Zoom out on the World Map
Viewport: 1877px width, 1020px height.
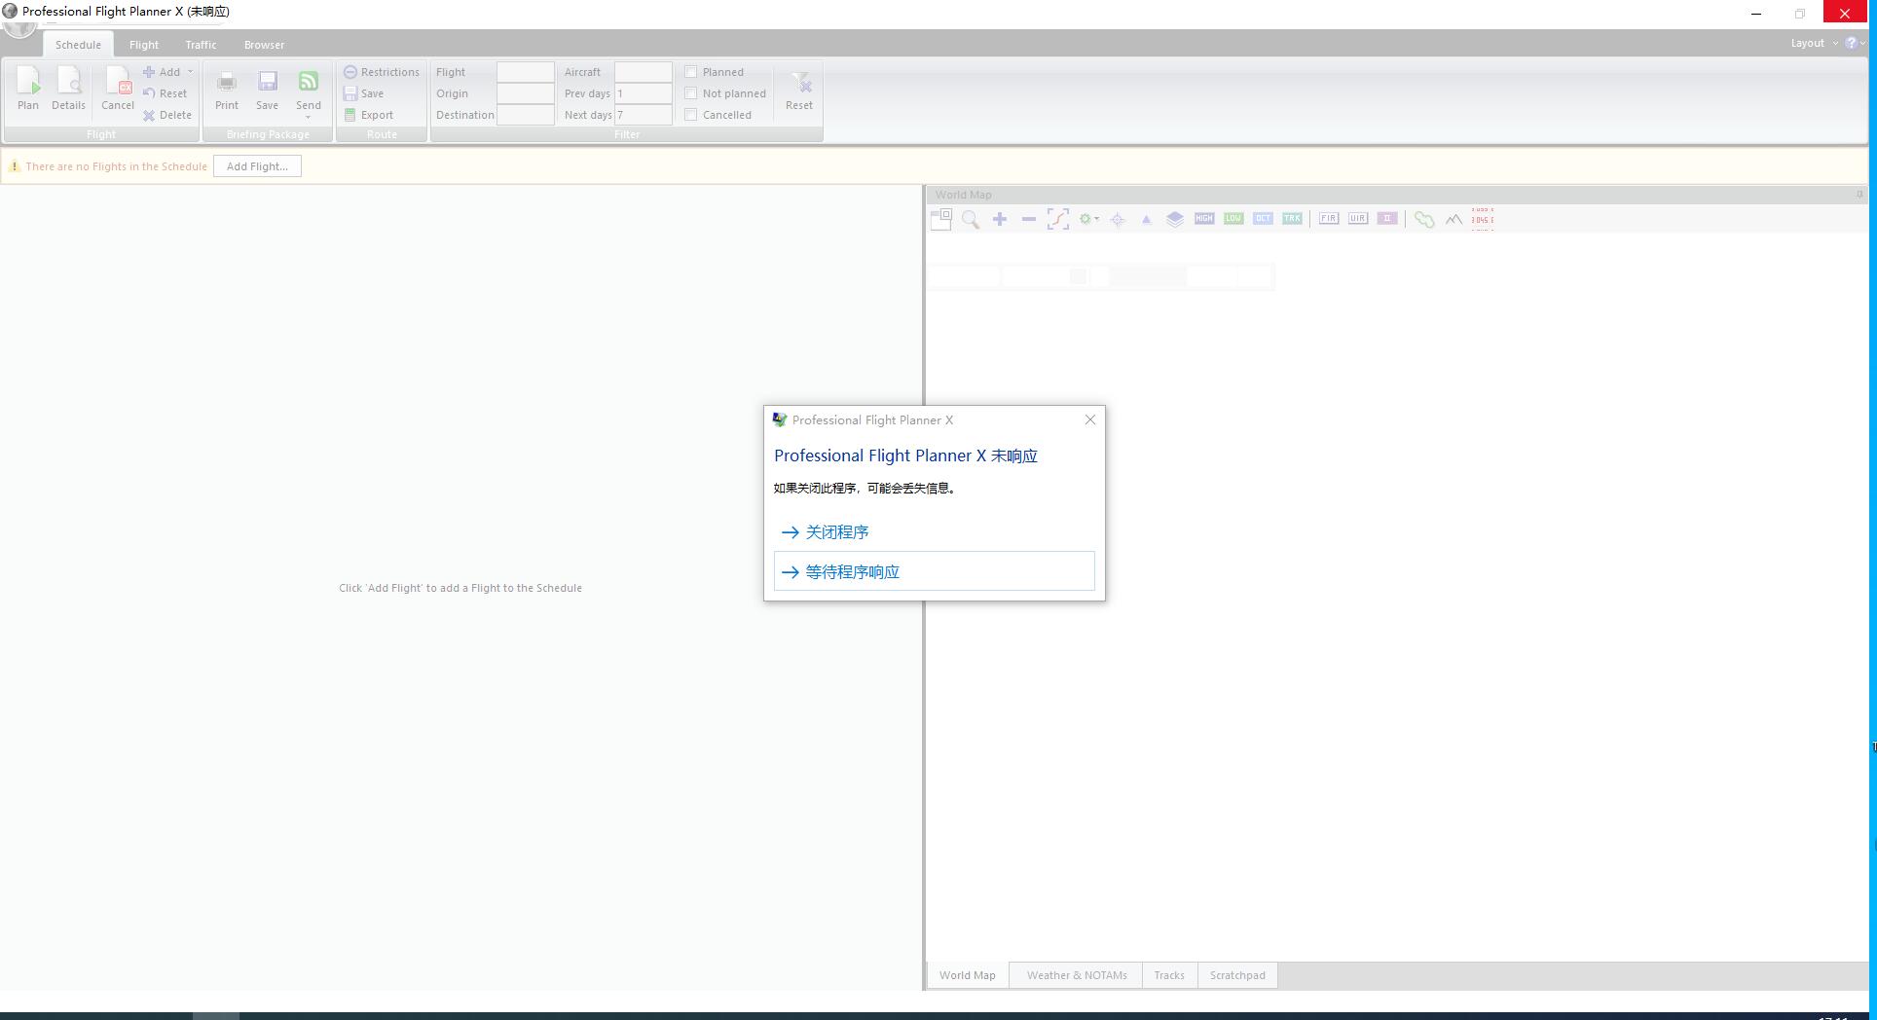(x=1029, y=219)
